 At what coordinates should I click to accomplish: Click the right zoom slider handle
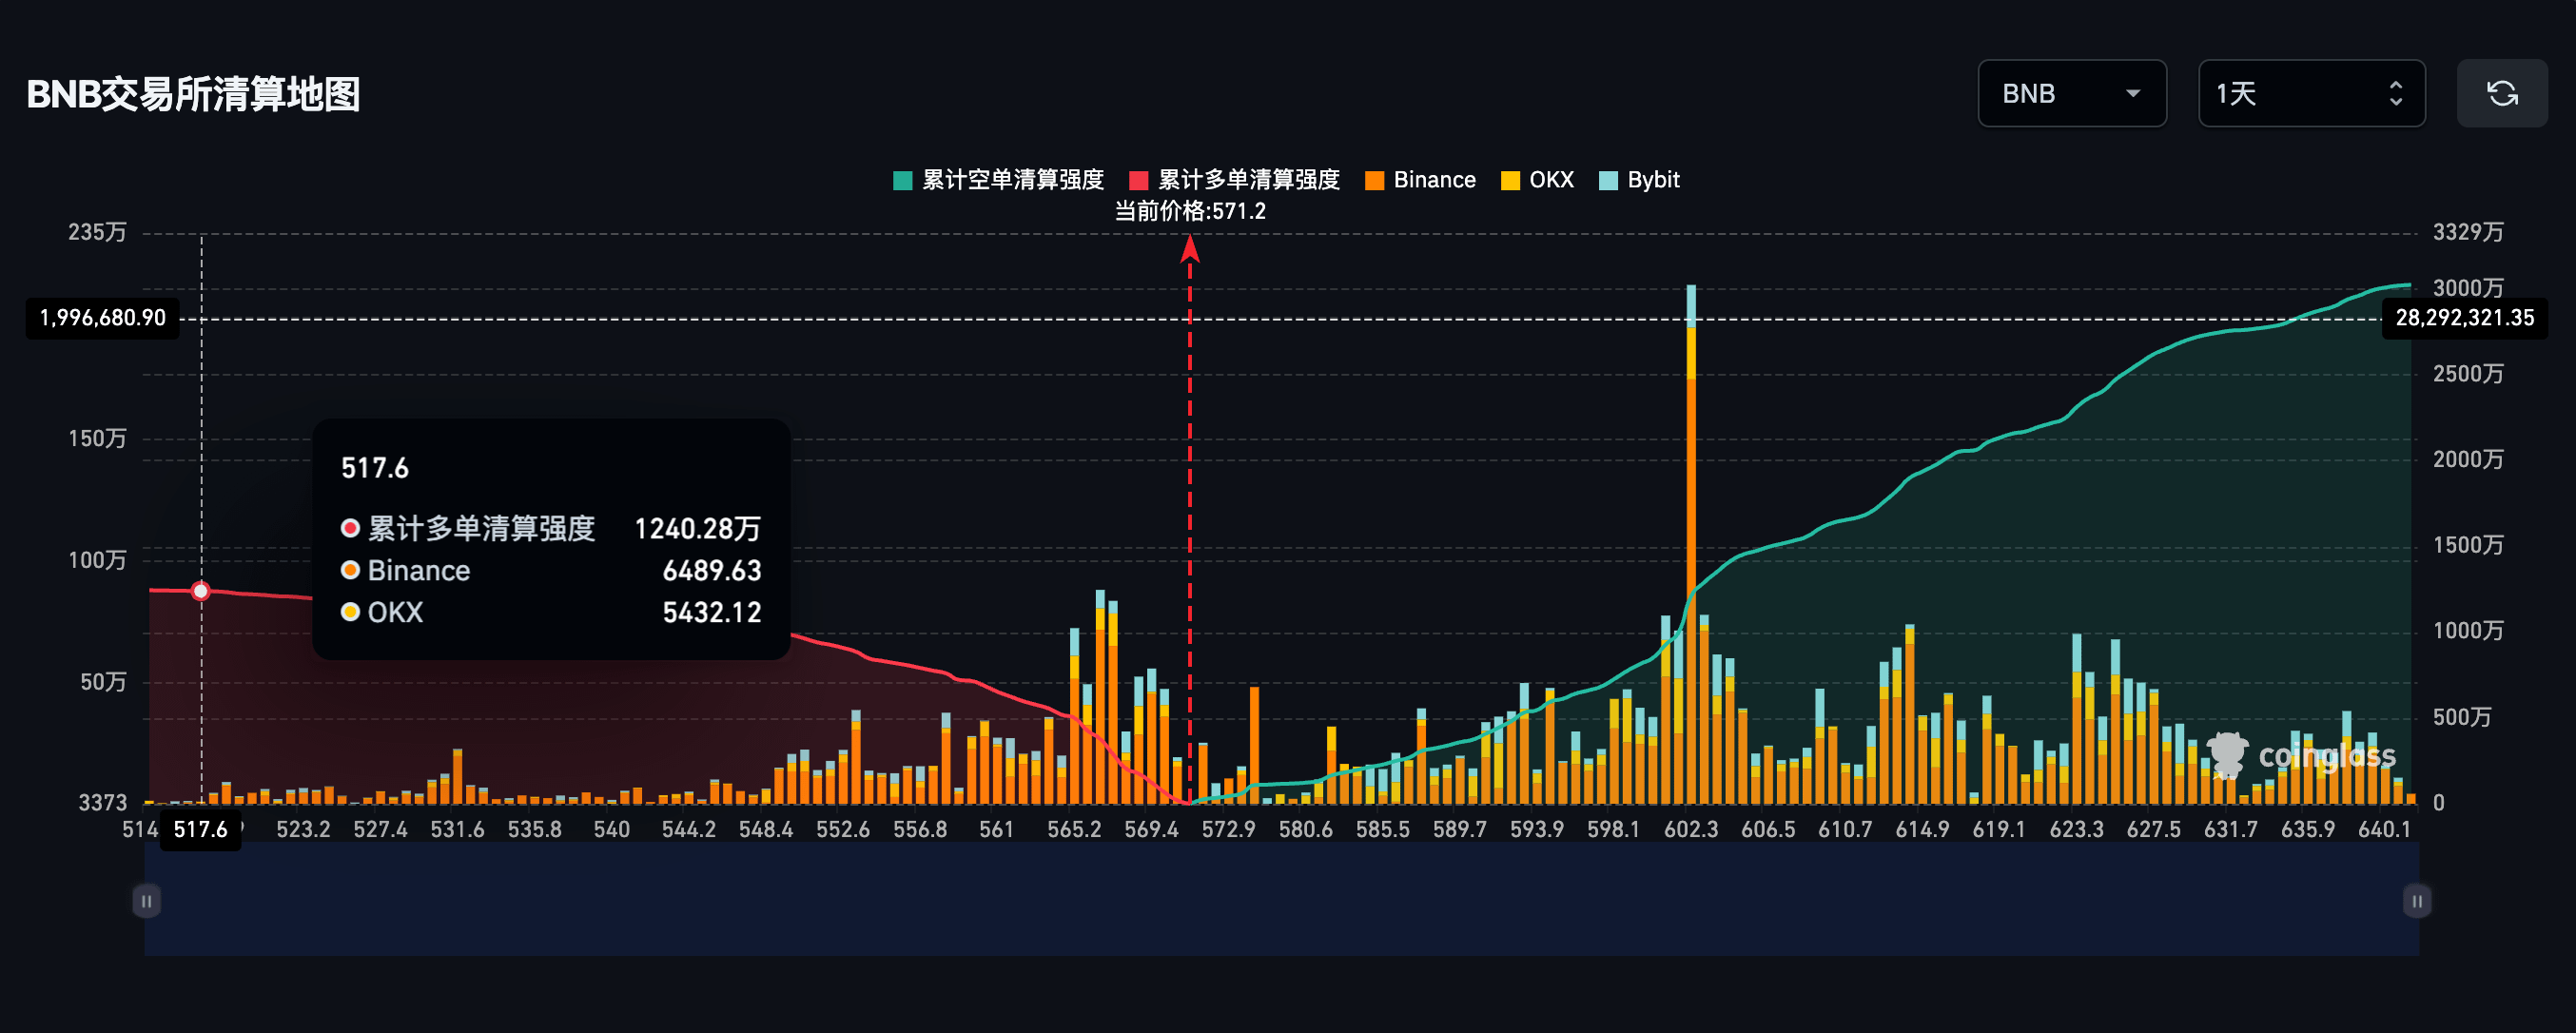pyautogui.click(x=2416, y=901)
